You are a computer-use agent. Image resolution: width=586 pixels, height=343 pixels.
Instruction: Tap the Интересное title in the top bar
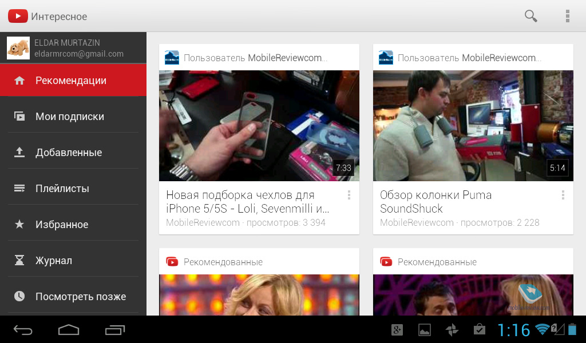pyautogui.click(x=59, y=17)
